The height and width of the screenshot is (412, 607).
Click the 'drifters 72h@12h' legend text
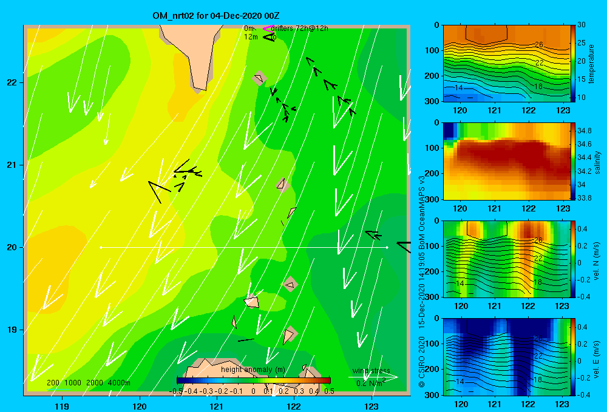click(x=300, y=28)
